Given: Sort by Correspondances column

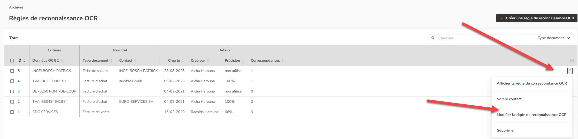Looking at the screenshot, I should point(283,61).
